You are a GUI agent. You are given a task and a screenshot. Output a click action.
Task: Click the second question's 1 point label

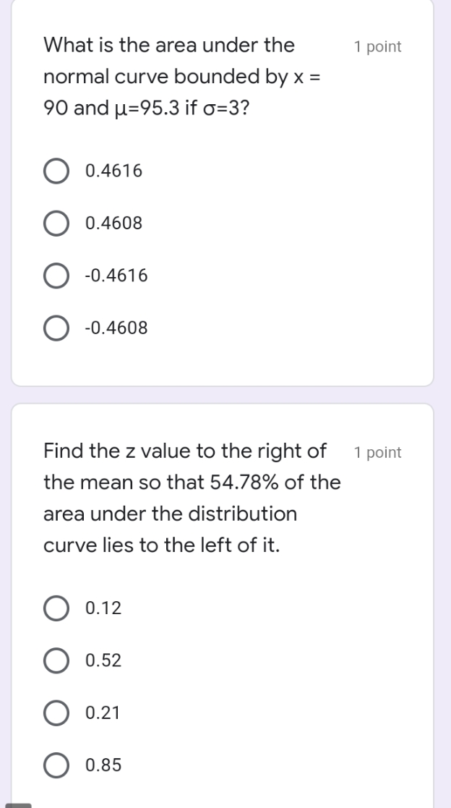pos(377,452)
